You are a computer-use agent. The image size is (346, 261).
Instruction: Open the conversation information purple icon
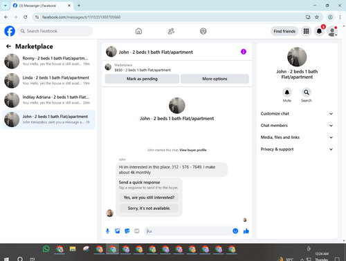244,52
